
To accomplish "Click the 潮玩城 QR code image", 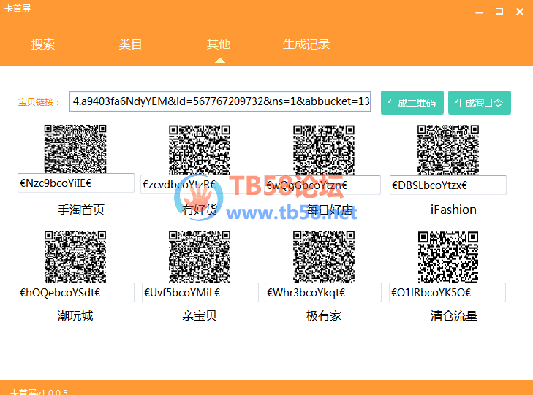I will 75,256.
